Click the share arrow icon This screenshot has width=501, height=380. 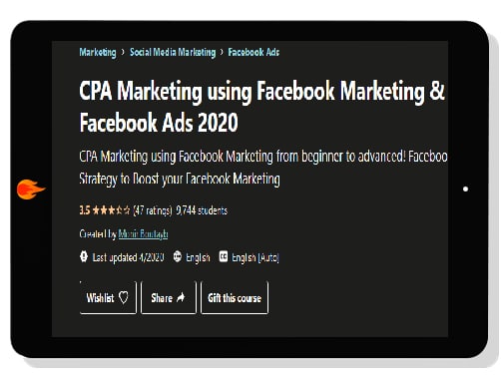click(x=181, y=297)
